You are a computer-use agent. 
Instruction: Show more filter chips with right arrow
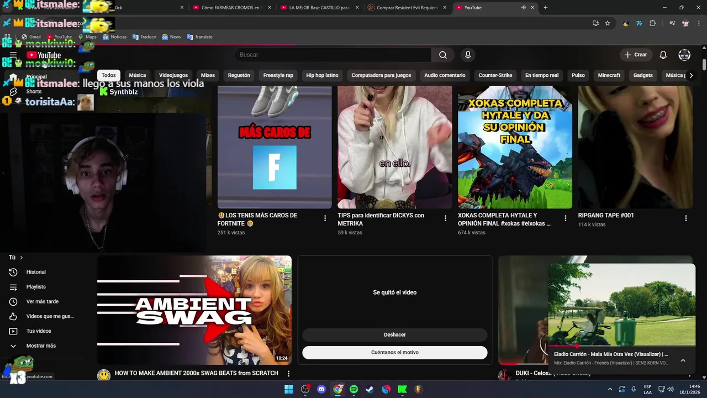(x=691, y=75)
